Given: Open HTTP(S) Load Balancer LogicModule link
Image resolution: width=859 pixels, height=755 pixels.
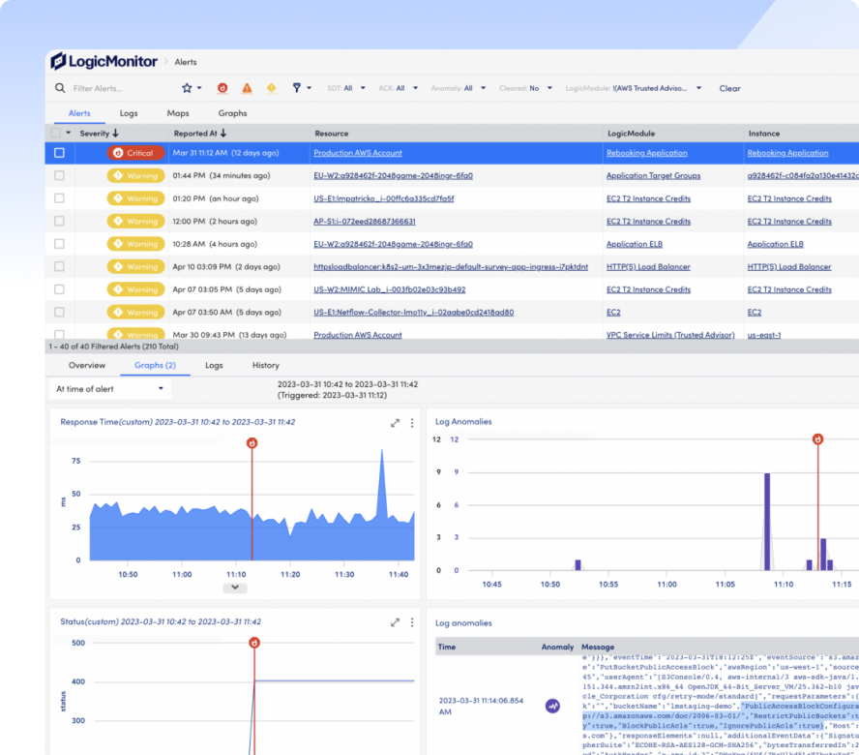Looking at the screenshot, I should pyautogui.click(x=648, y=266).
